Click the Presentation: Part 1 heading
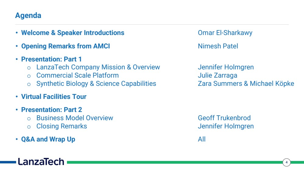This screenshot has height=171, width=304. coord(51,59)
